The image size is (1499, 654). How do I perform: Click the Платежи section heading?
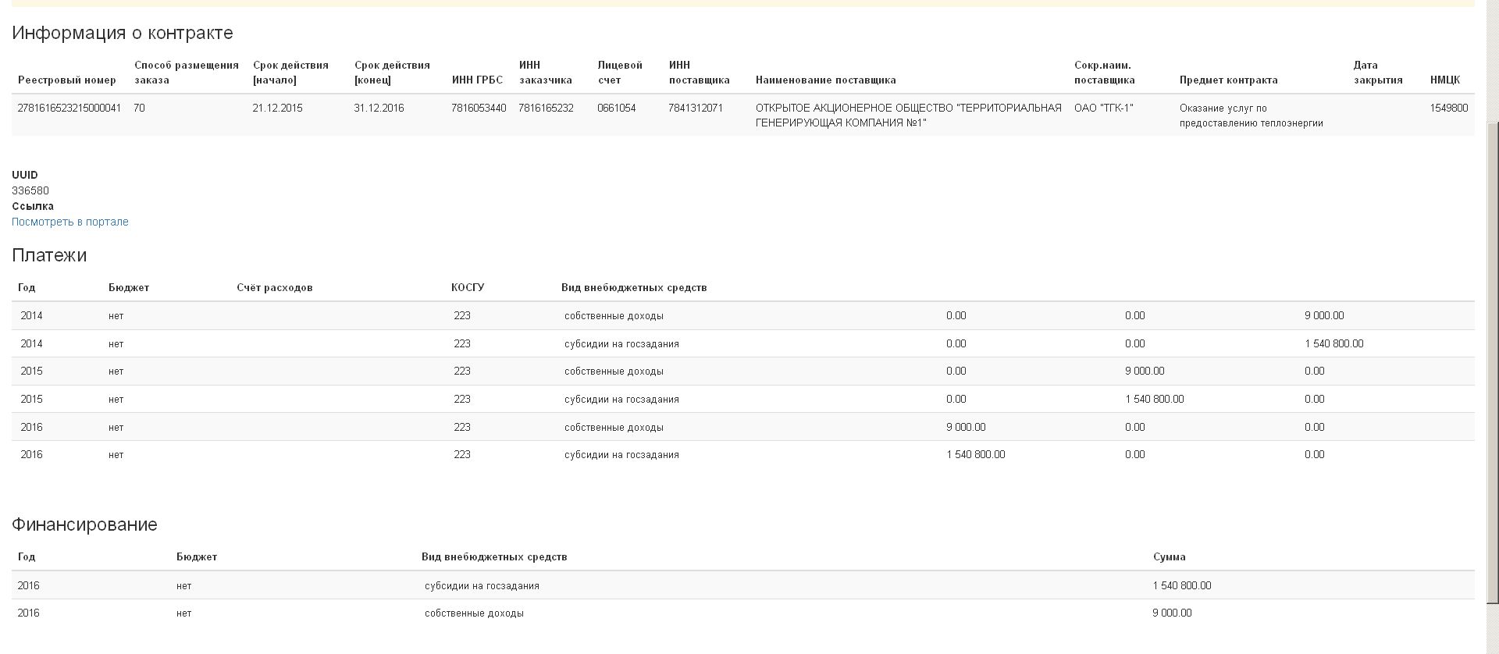(x=49, y=255)
